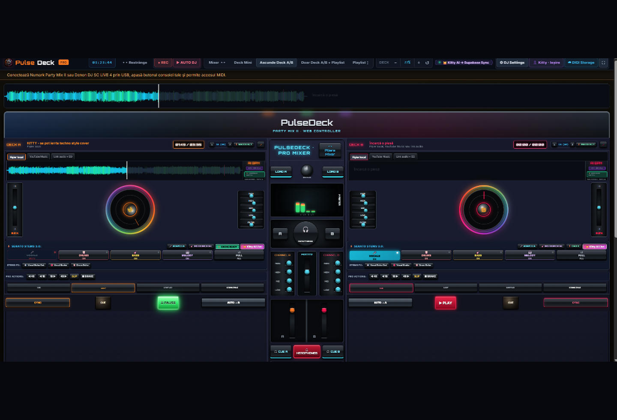Toggle the Melody stem on Deck B

point(530,255)
